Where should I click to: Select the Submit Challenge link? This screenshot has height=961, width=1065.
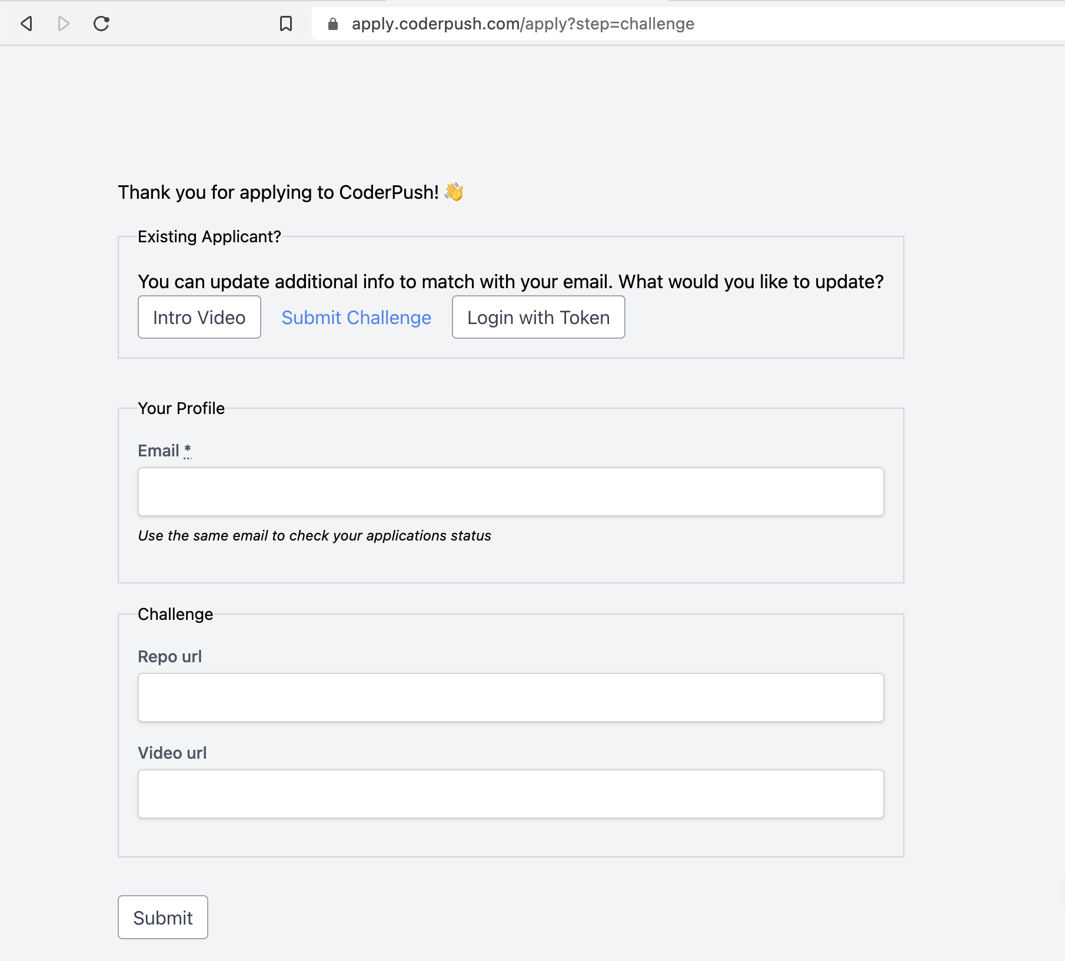[356, 318]
